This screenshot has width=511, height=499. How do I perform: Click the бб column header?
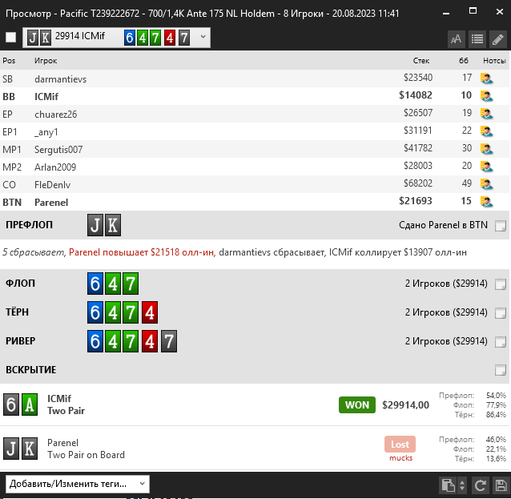(464, 61)
